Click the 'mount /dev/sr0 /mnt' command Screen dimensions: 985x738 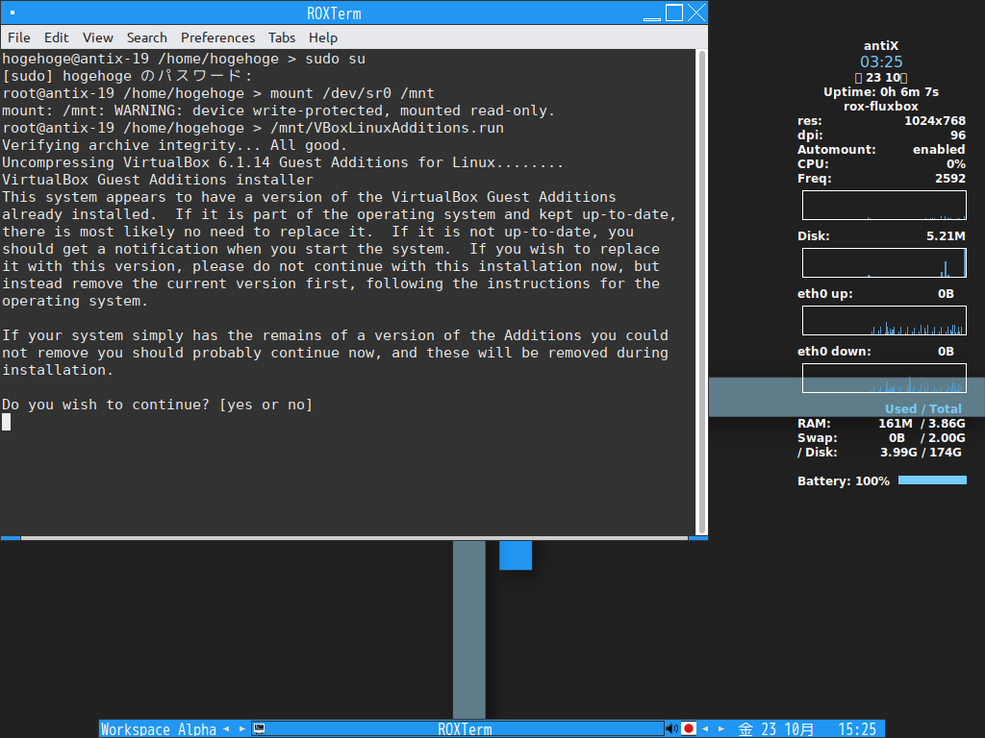pyautogui.click(x=352, y=93)
